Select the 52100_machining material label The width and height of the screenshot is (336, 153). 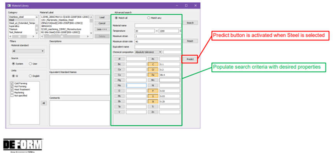coord(61,29)
